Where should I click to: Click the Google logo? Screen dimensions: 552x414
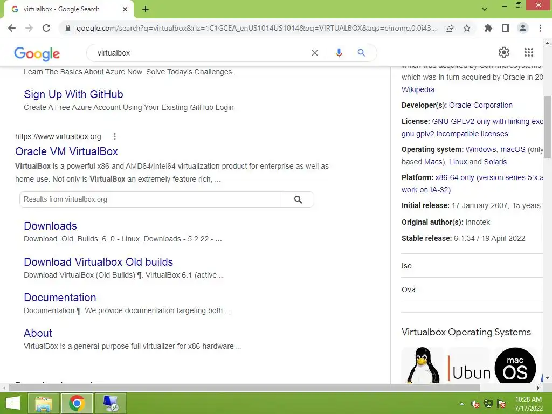point(37,53)
